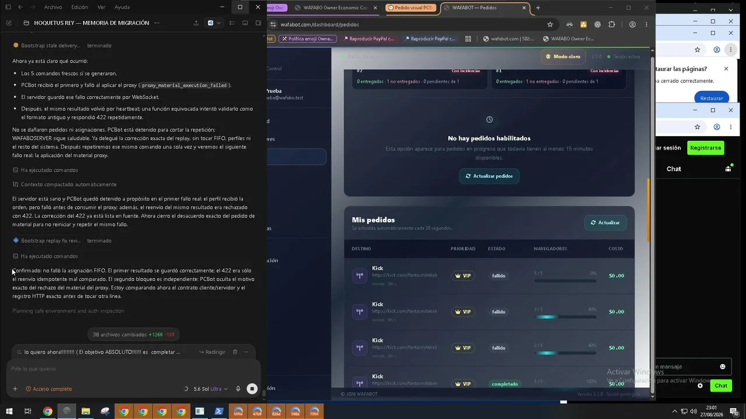Open the chat users icon beside Chat heading
Screen dimensions: 746x419
click(728, 169)
